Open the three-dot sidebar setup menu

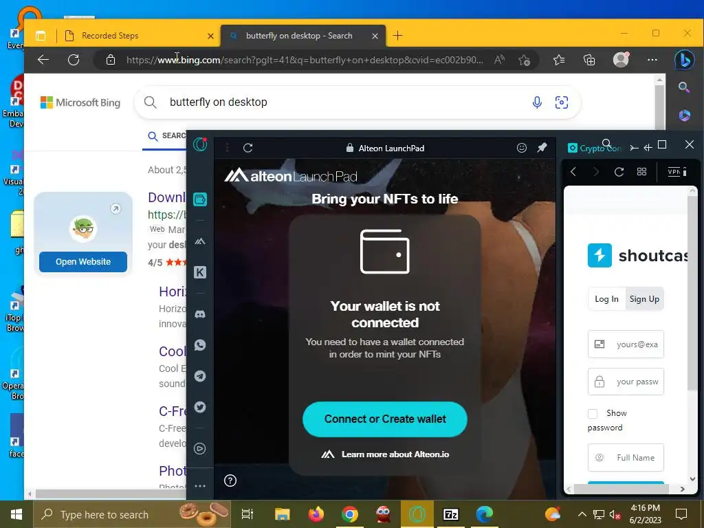(200, 486)
